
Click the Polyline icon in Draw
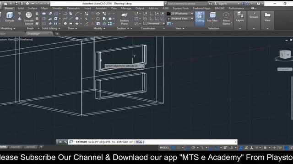click(x=65, y=14)
